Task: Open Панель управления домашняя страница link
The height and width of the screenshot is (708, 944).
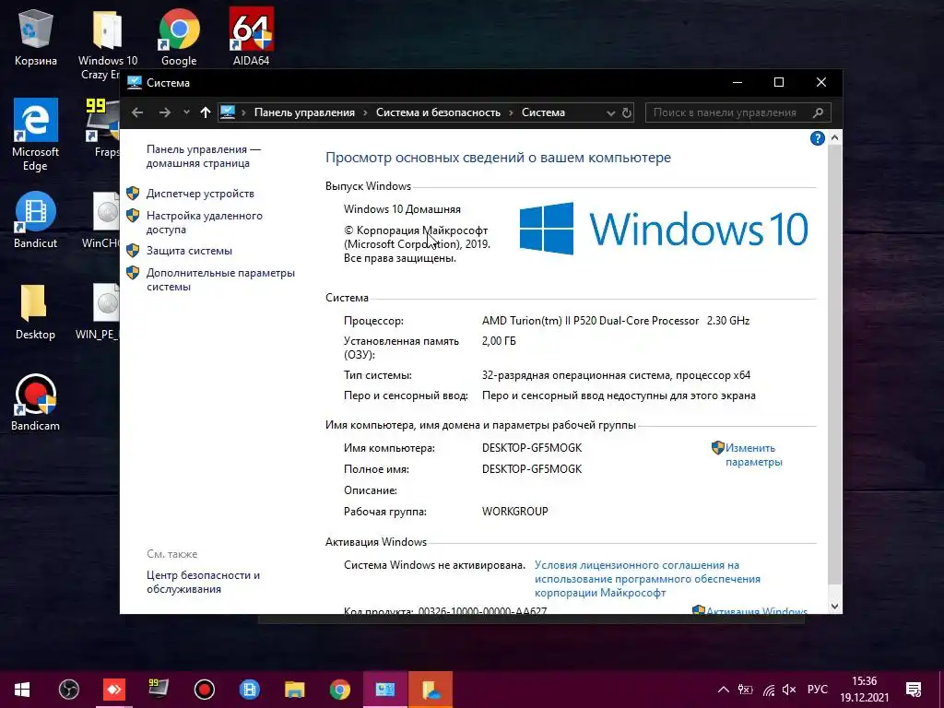Action: [x=204, y=156]
